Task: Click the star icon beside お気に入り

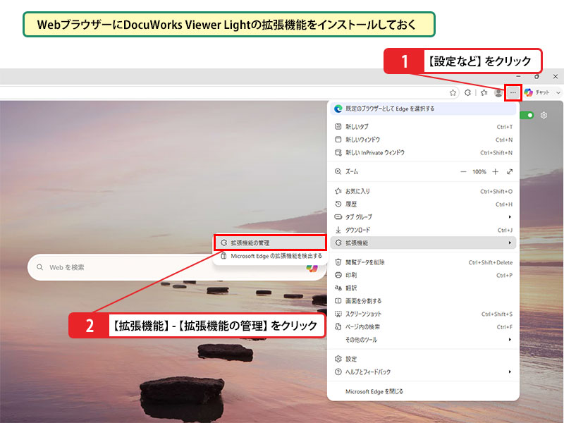Action: pos(338,191)
